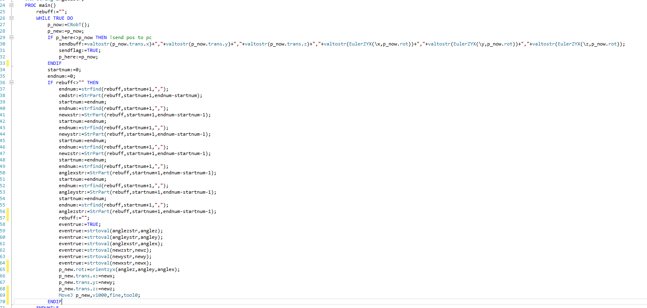The width and height of the screenshot is (647, 308).
Task: Click the 'endnum:=0;' line
Action: pos(62,76)
